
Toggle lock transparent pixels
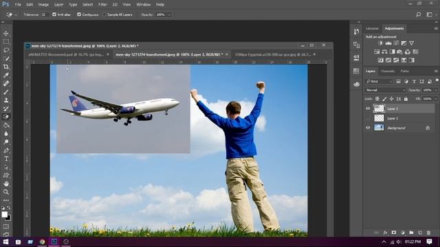pos(377,99)
